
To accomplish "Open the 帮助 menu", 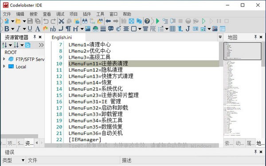I will [127, 14].
